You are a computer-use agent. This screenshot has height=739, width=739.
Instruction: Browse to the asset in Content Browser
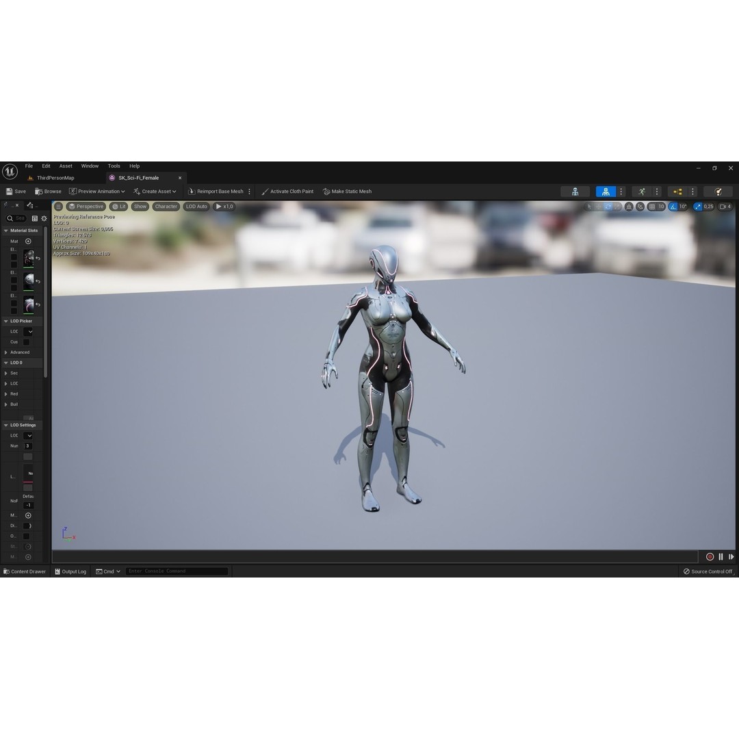pos(48,192)
